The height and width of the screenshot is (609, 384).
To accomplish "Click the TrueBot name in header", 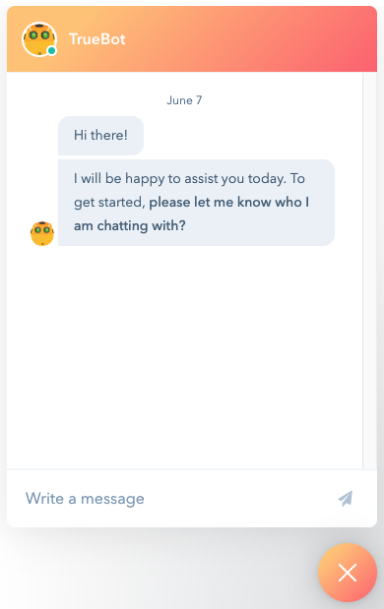I will coord(97,39).
